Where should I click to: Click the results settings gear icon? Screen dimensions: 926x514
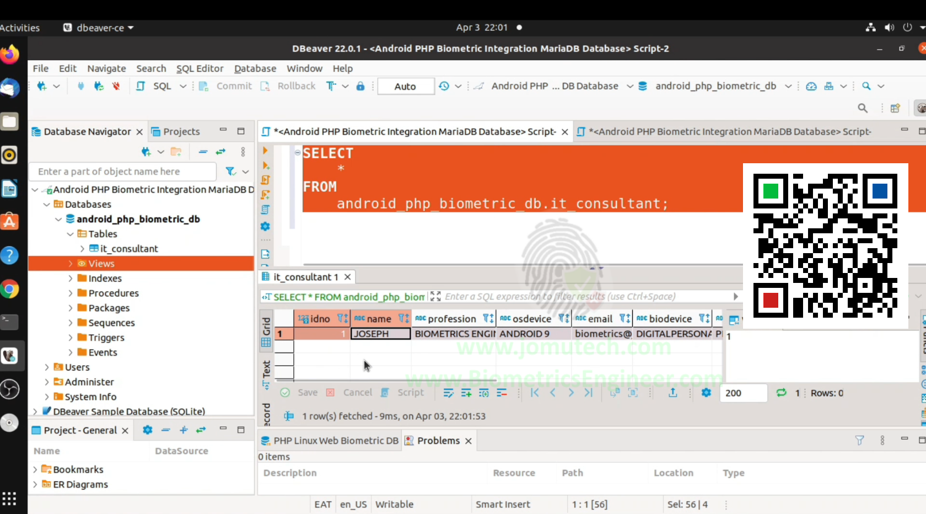(x=706, y=393)
